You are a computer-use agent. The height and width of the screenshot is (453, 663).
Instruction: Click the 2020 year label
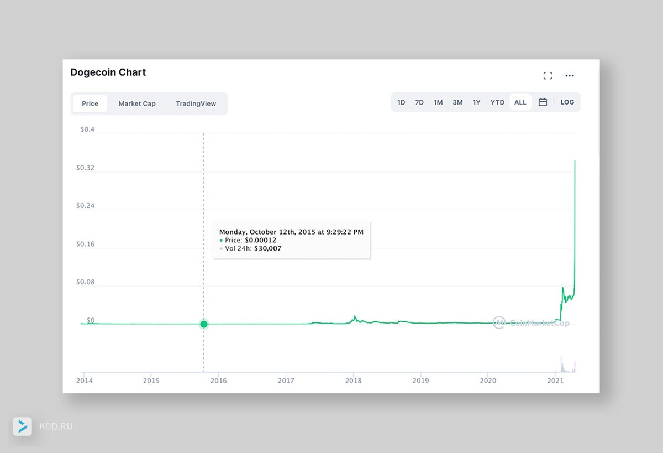click(488, 381)
